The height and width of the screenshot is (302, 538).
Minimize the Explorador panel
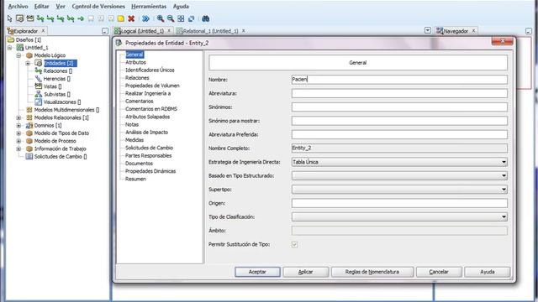[x=105, y=31]
